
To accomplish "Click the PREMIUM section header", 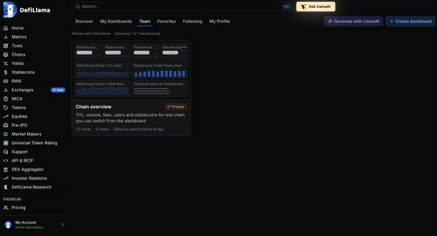I will tap(12, 199).
